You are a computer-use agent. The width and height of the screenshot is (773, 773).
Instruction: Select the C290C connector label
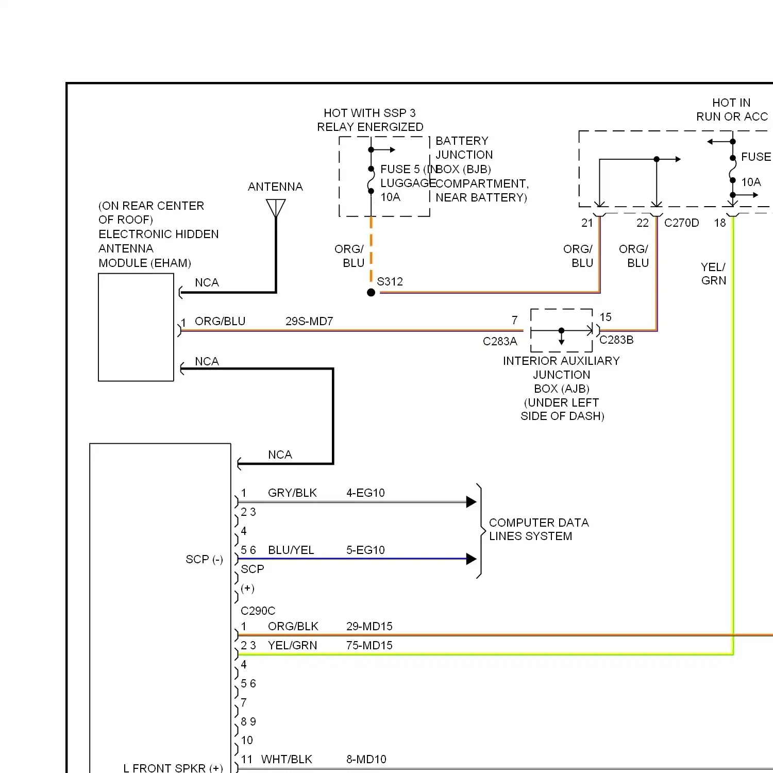pyautogui.click(x=258, y=611)
